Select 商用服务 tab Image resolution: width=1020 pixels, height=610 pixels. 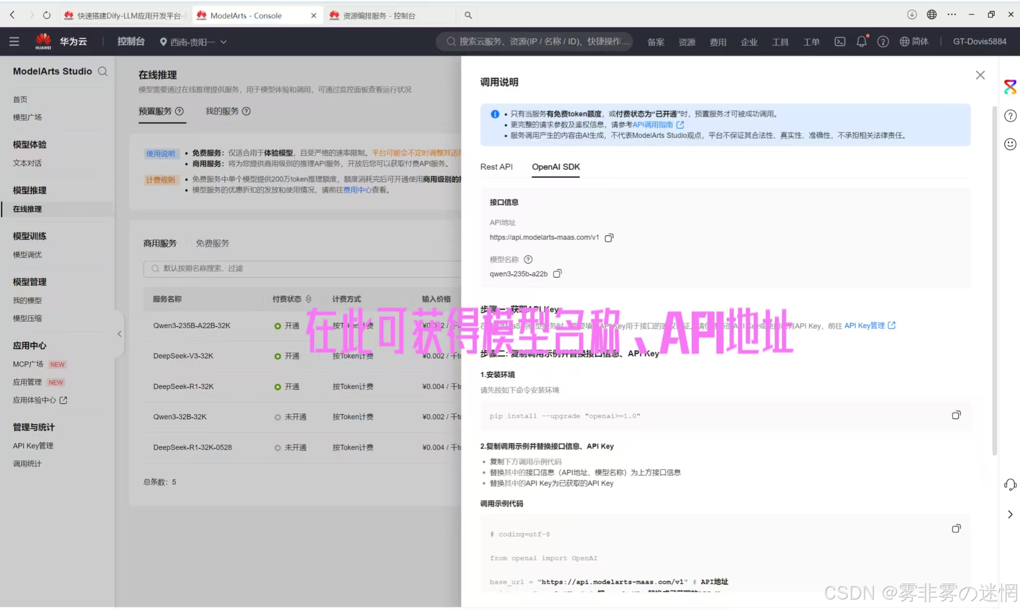(160, 243)
